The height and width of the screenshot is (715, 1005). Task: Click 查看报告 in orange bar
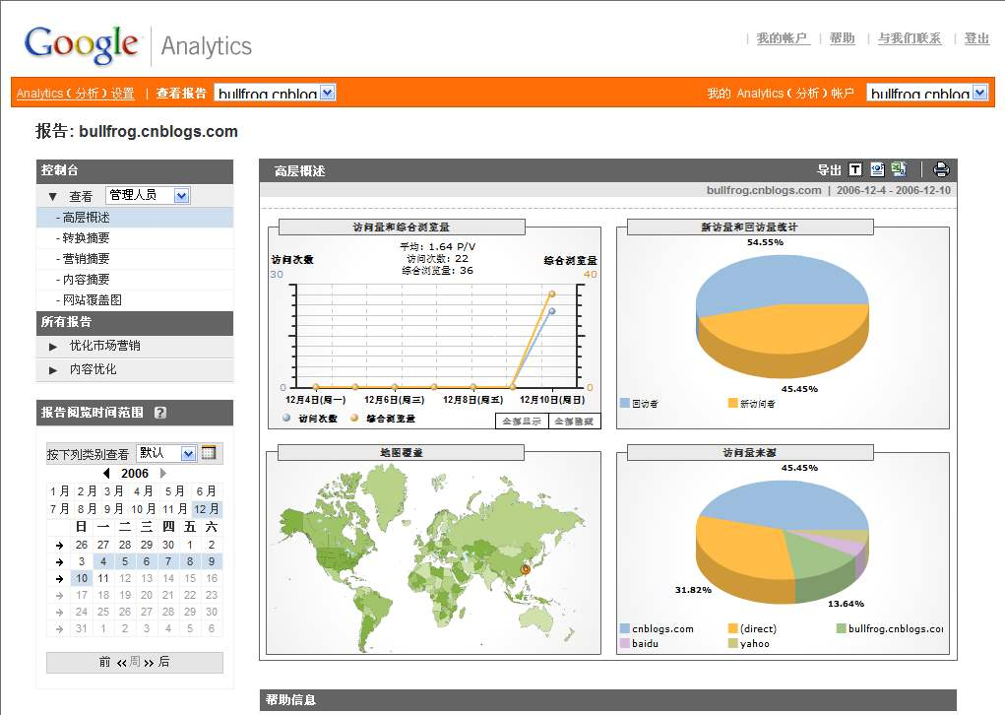181,94
